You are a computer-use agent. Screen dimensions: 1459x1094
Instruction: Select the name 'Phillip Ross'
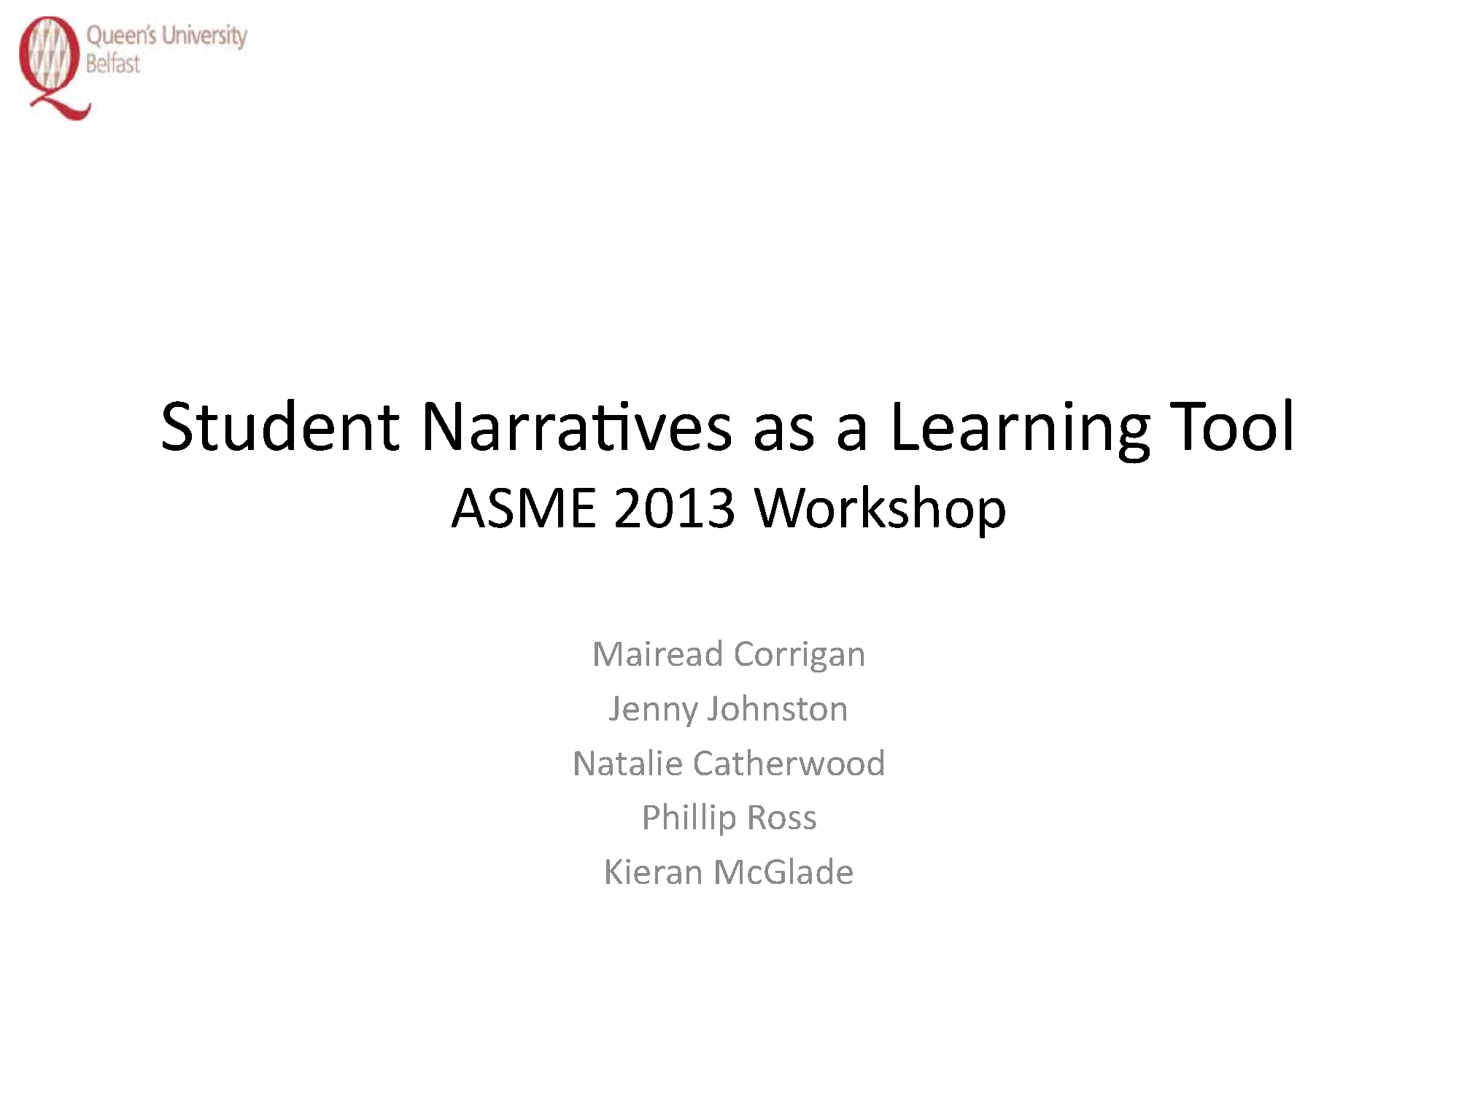pos(729,818)
